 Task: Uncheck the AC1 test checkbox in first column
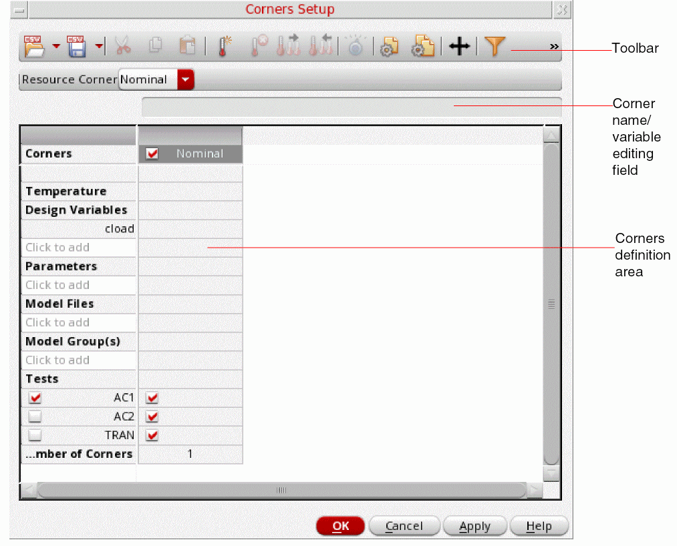point(35,398)
